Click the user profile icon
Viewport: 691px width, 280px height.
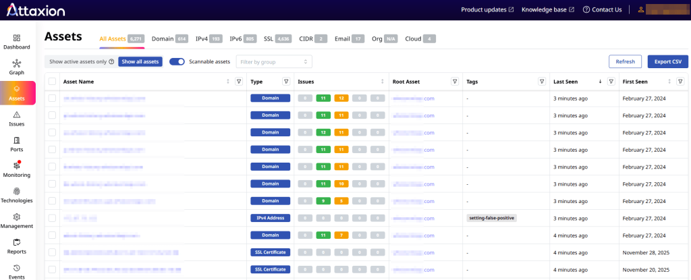pyautogui.click(x=641, y=9)
